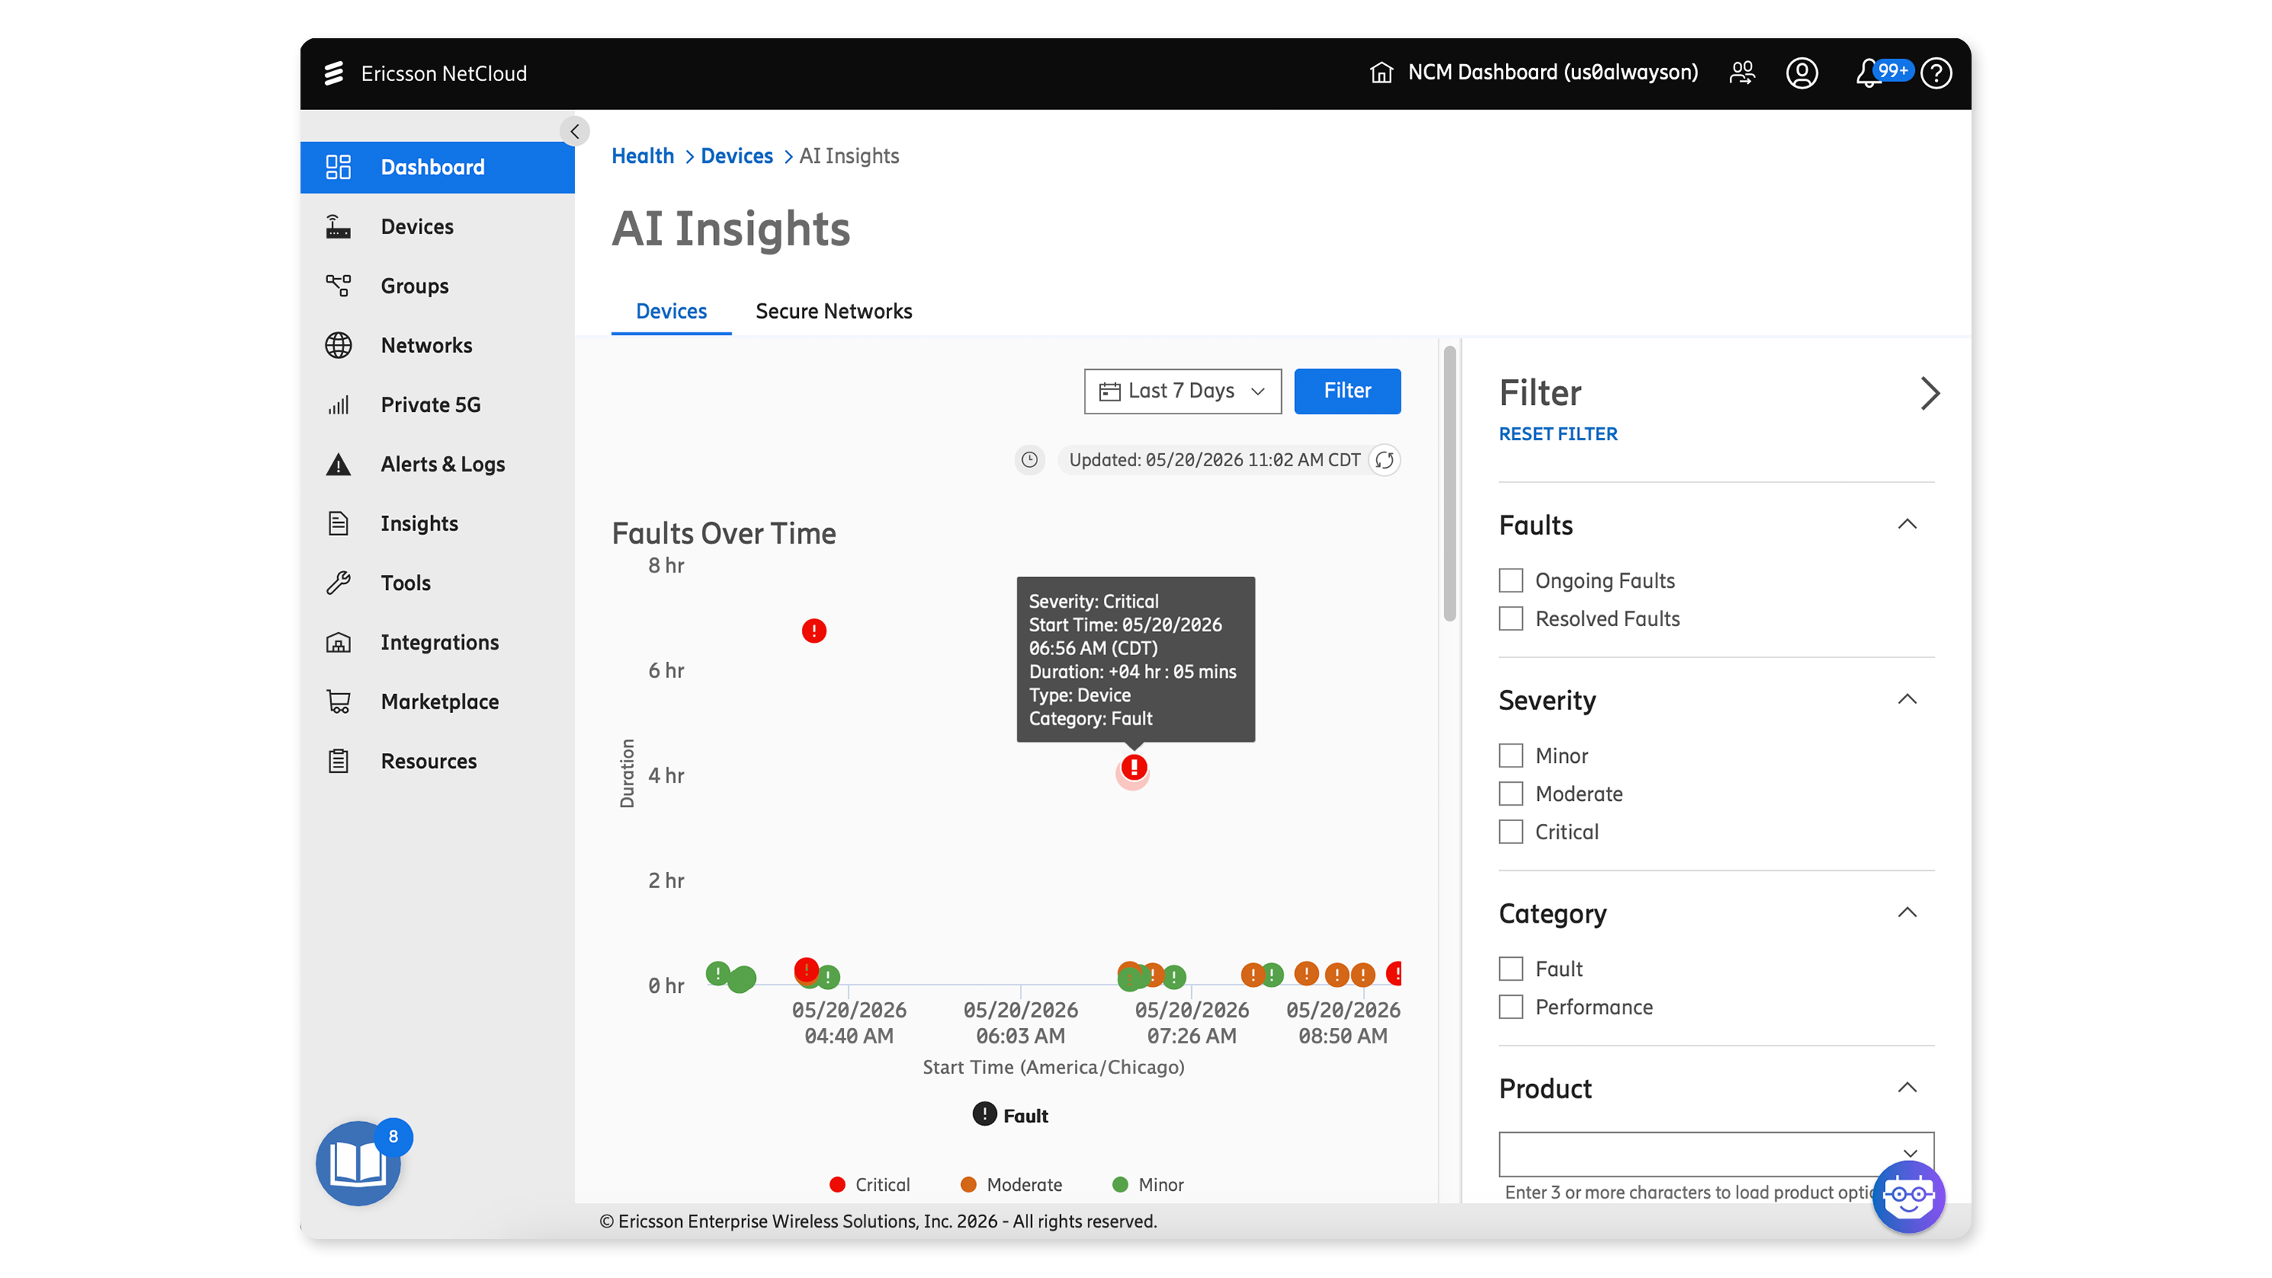This screenshot has height=1278, width=2272.
Task: Click the refresh icon next to Updated time
Action: coord(1384,460)
